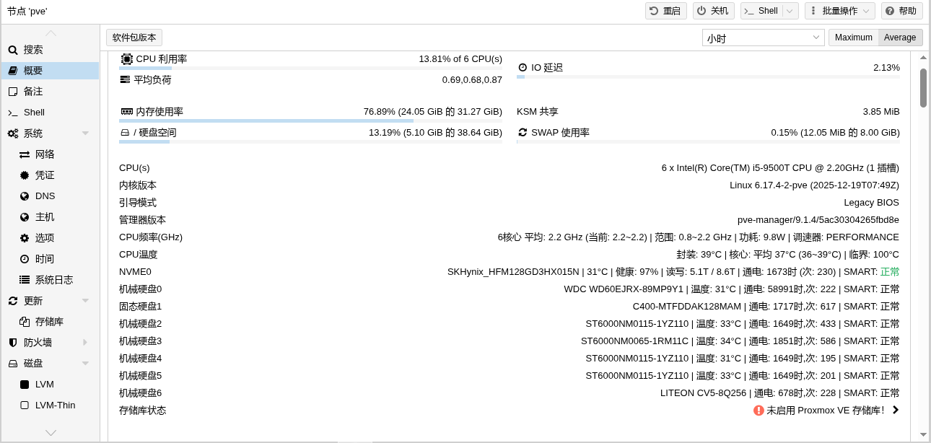
Task: Click the LVM-Thin square icon
Action: point(25,405)
